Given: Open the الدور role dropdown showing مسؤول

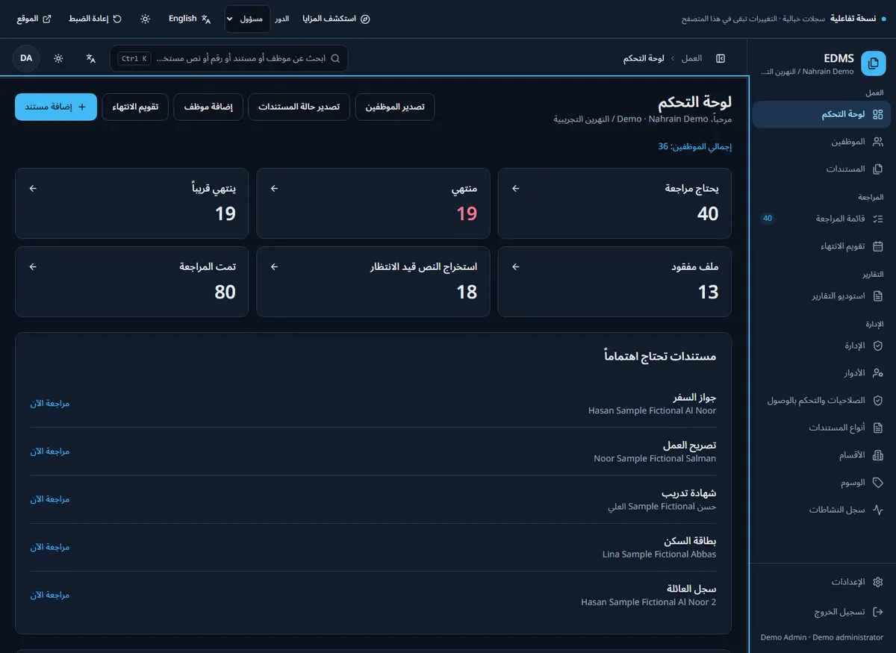Looking at the screenshot, I should coord(247,19).
